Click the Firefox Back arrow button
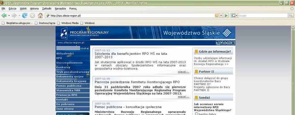The width and height of the screenshot is (295, 115). coord(4,16)
